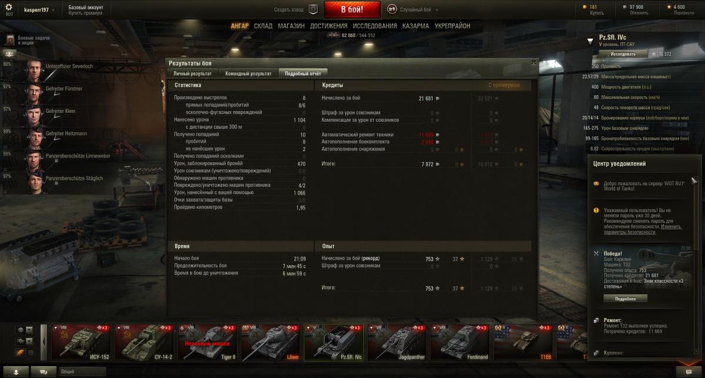Click the red В бой! button

tap(352, 9)
